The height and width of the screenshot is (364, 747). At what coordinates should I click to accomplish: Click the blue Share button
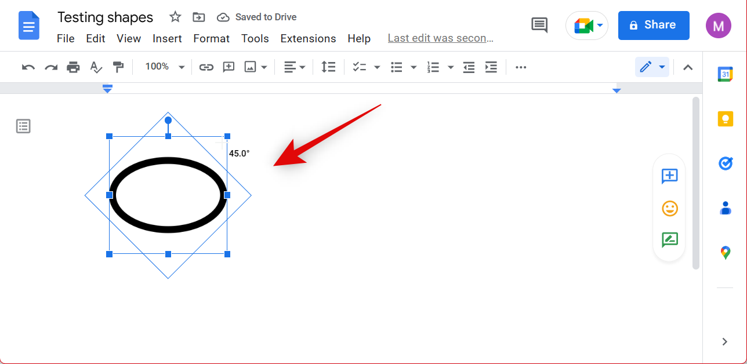point(653,25)
